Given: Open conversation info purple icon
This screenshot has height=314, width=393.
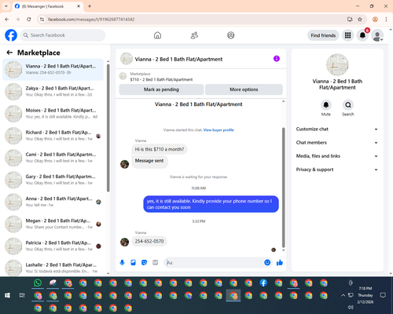Looking at the screenshot, I should coord(277,59).
